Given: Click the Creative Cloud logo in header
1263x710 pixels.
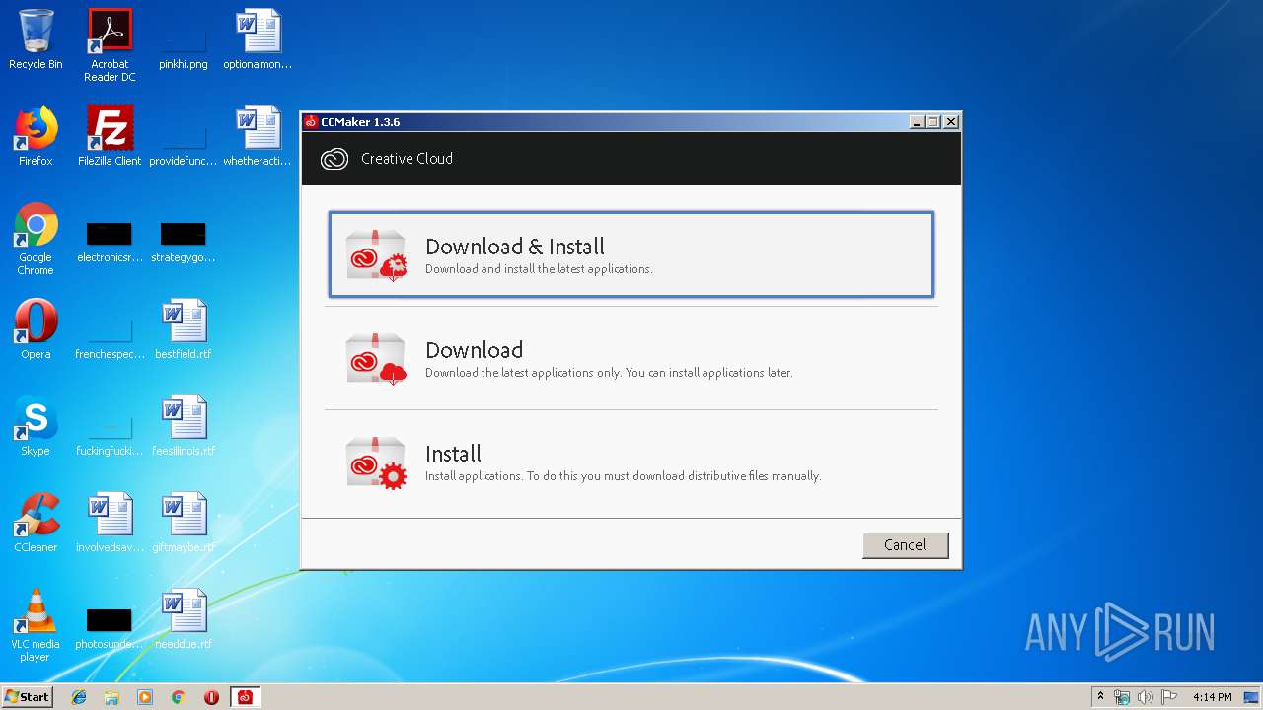Looking at the screenshot, I should tap(334, 159).
